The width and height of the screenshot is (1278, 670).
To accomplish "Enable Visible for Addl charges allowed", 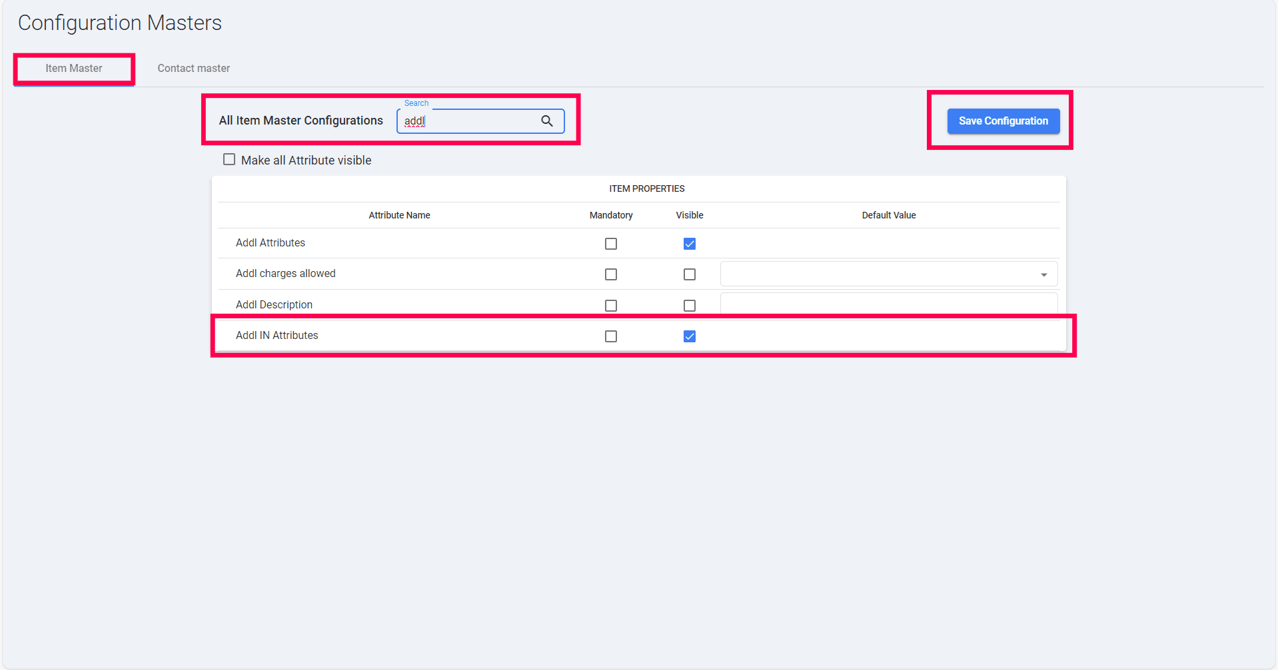I will coord(689,274).
